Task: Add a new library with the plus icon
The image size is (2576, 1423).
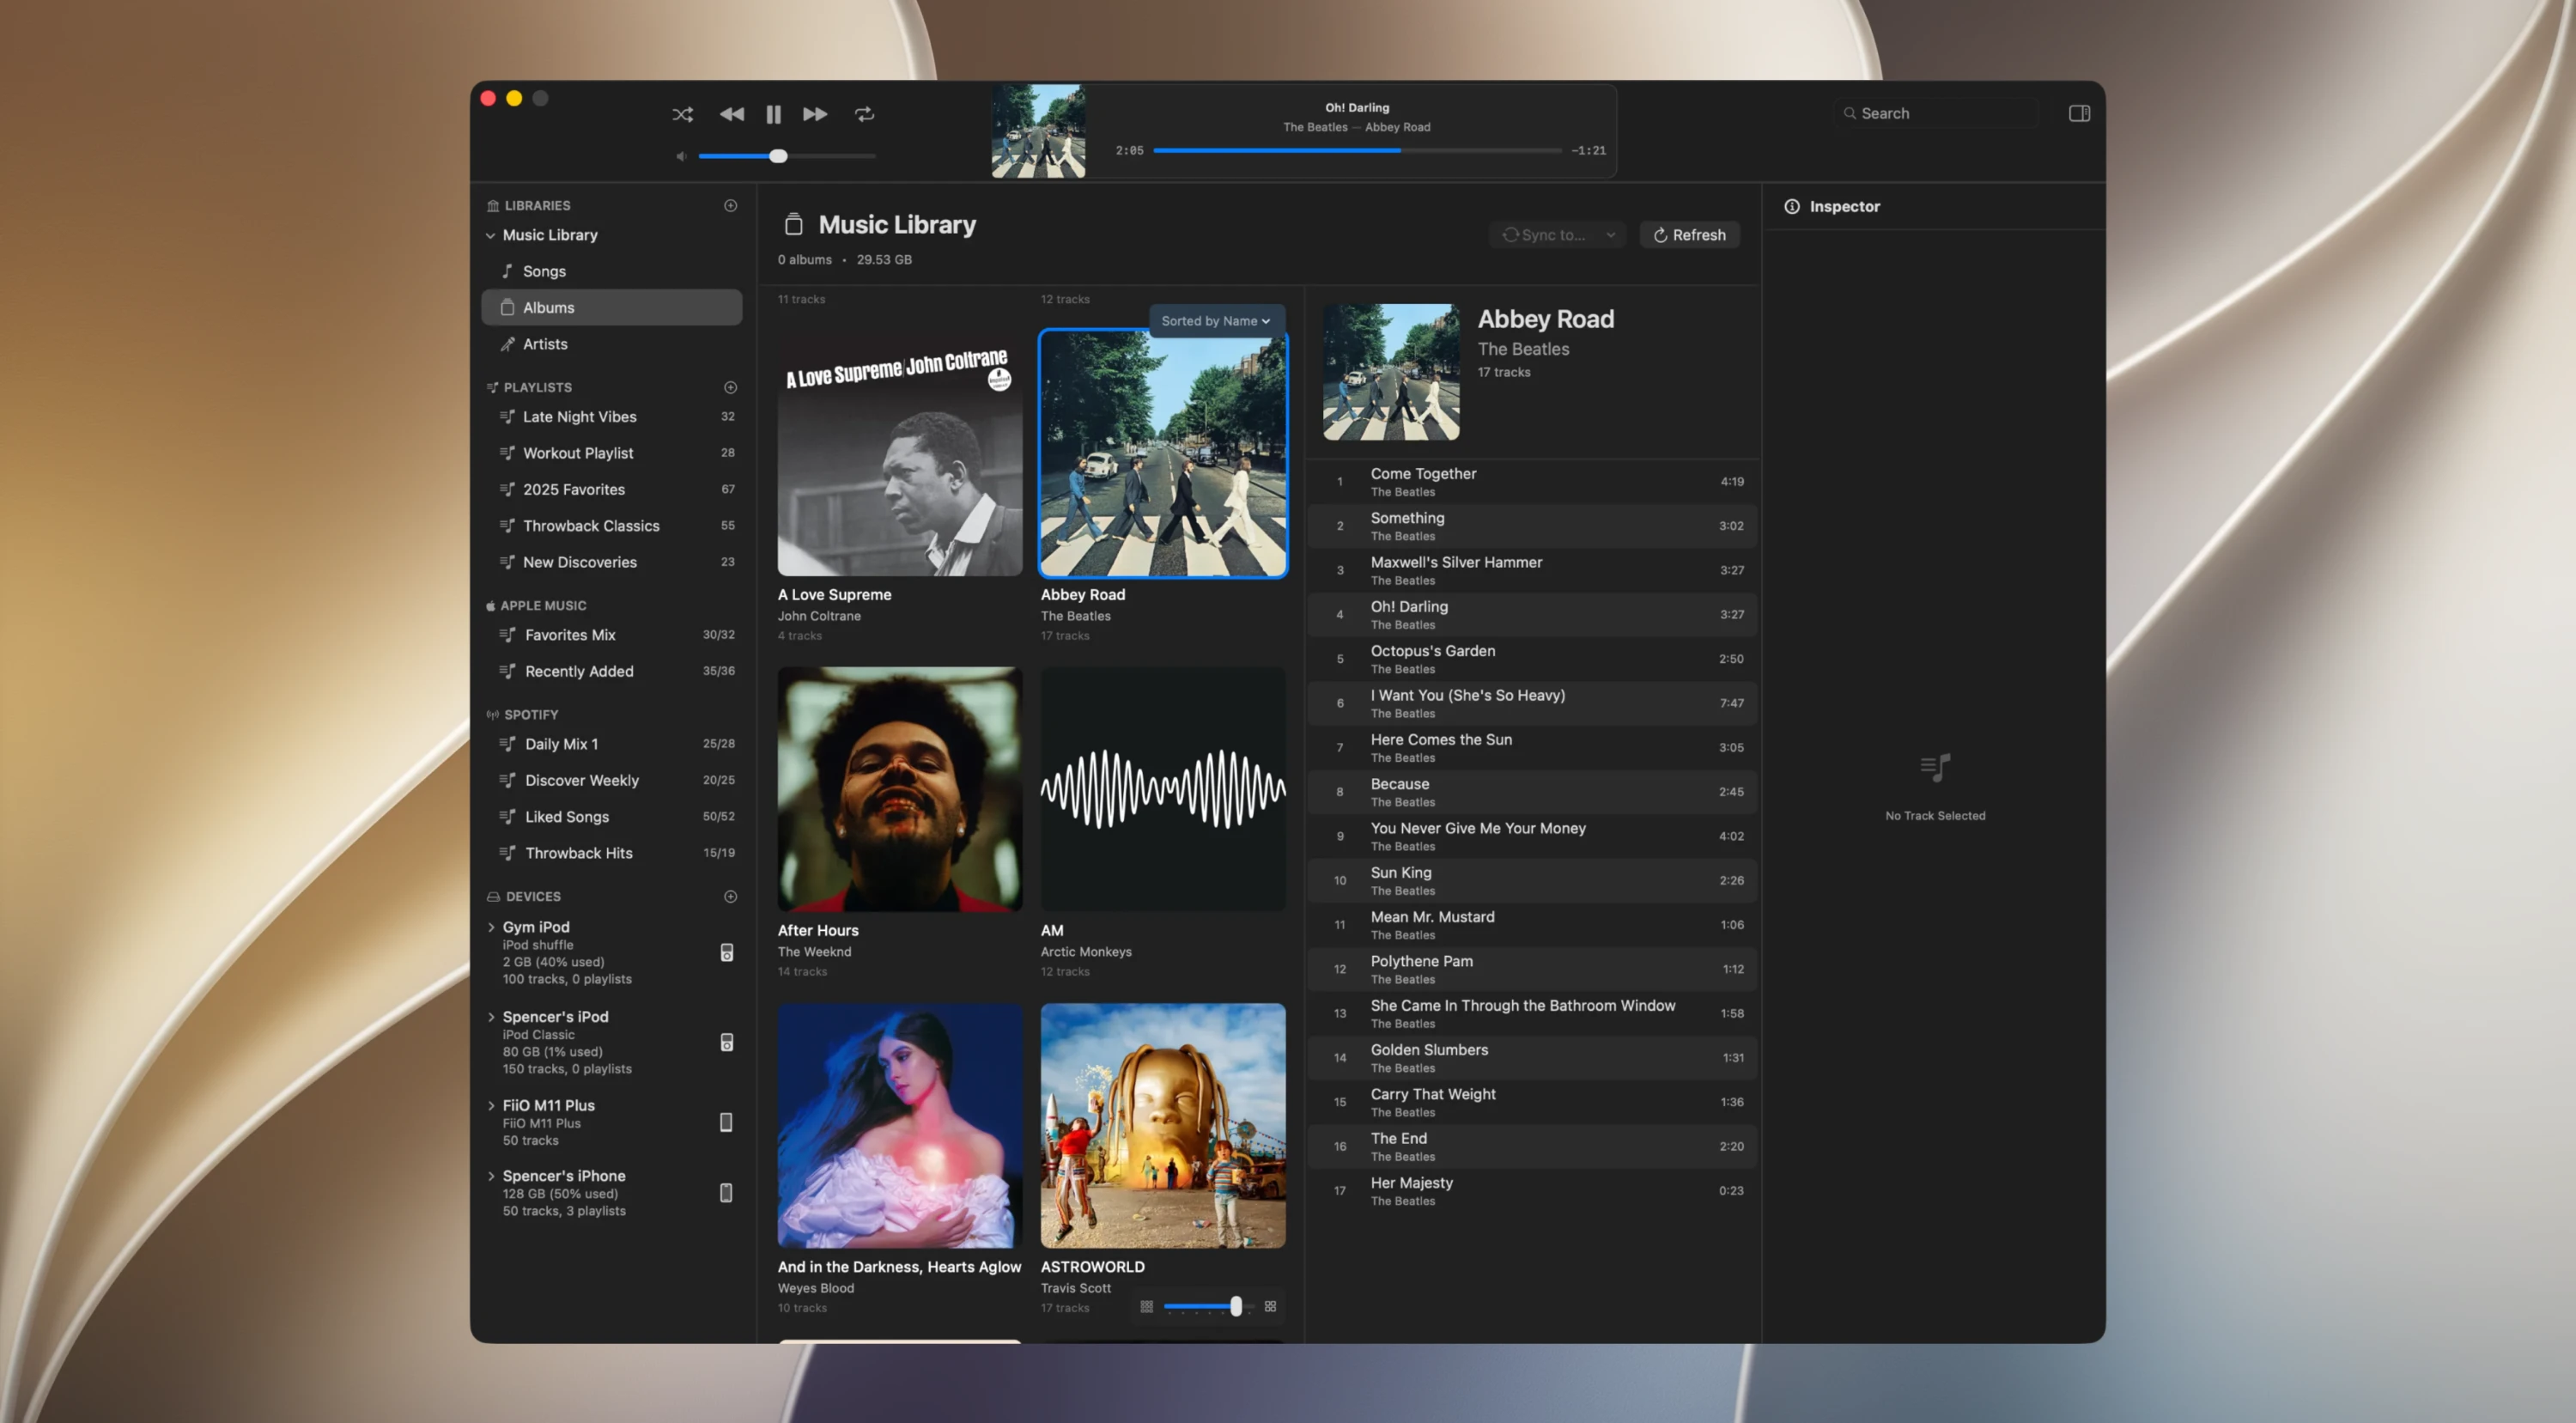Action: [730, 205]
